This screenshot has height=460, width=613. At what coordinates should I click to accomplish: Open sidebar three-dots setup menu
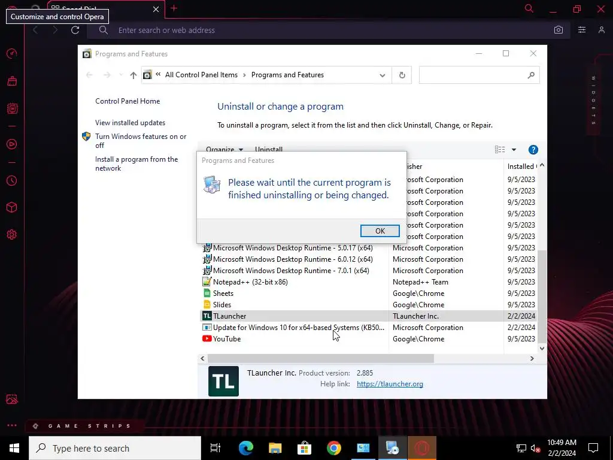click(x=12, y=425)
